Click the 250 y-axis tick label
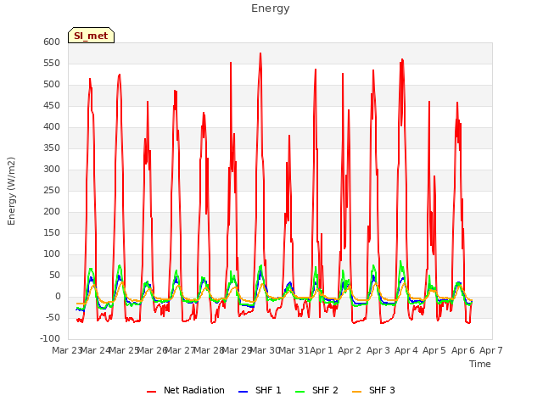Image resolution: width=543 pixels, height=407 pixels. tap(52, 190)
